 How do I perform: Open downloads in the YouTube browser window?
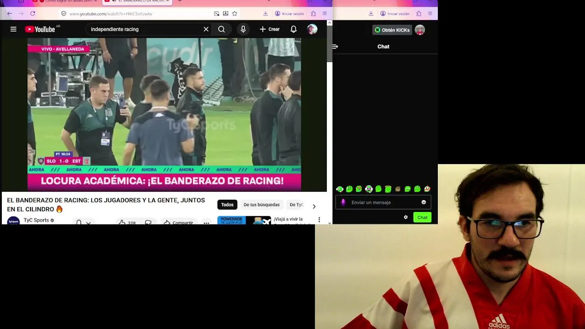point(266,14)
